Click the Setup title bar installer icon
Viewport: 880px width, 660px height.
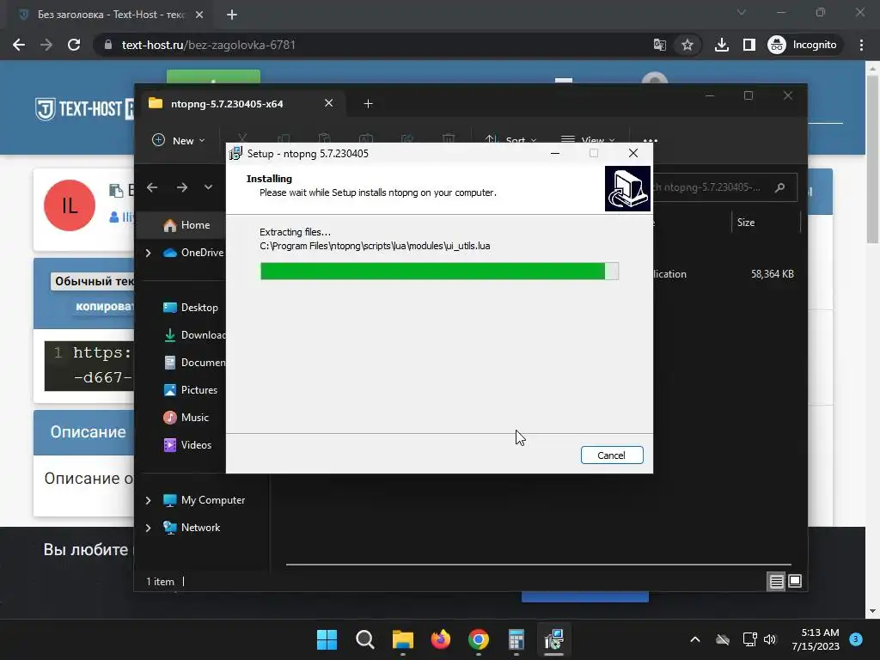click(x=235, y=153)
